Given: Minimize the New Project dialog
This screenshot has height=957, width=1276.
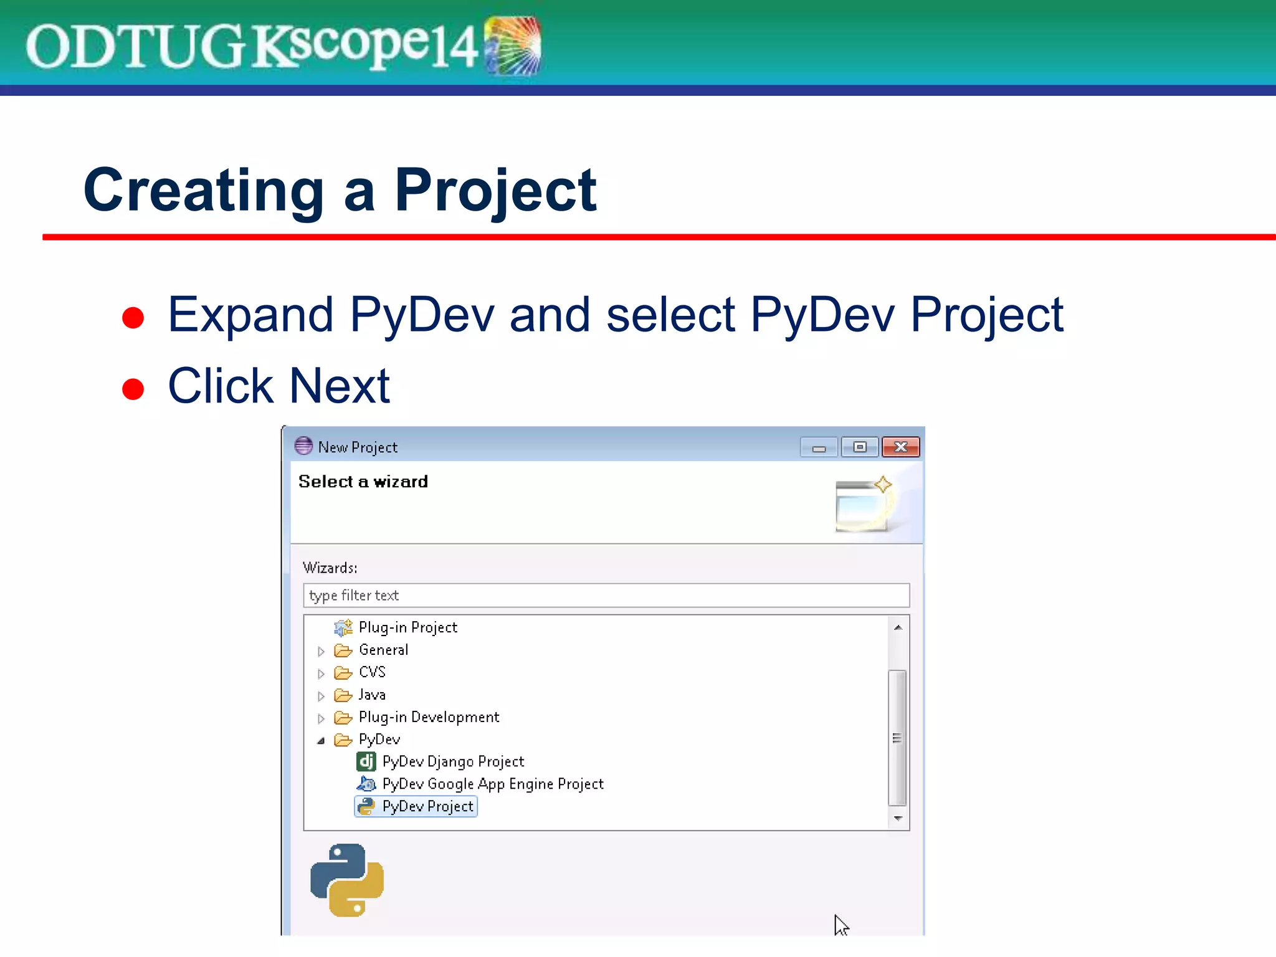Looking at the screenshot, I should [x=819, y=447].
